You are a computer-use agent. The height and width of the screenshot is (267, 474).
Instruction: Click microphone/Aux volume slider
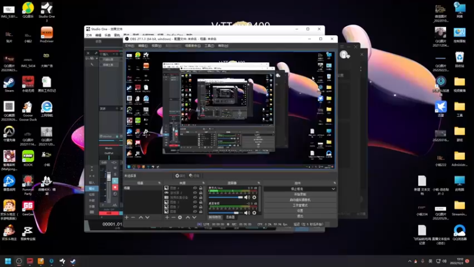(x=226, y=198)
